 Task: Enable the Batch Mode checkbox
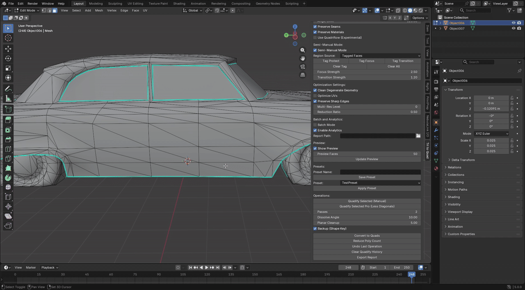tap(315, 125)
